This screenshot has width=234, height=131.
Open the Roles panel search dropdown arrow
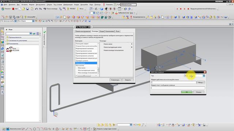click(x=31, y=33)
